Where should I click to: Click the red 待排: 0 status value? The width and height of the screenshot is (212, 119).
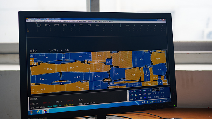click(46, 103)
